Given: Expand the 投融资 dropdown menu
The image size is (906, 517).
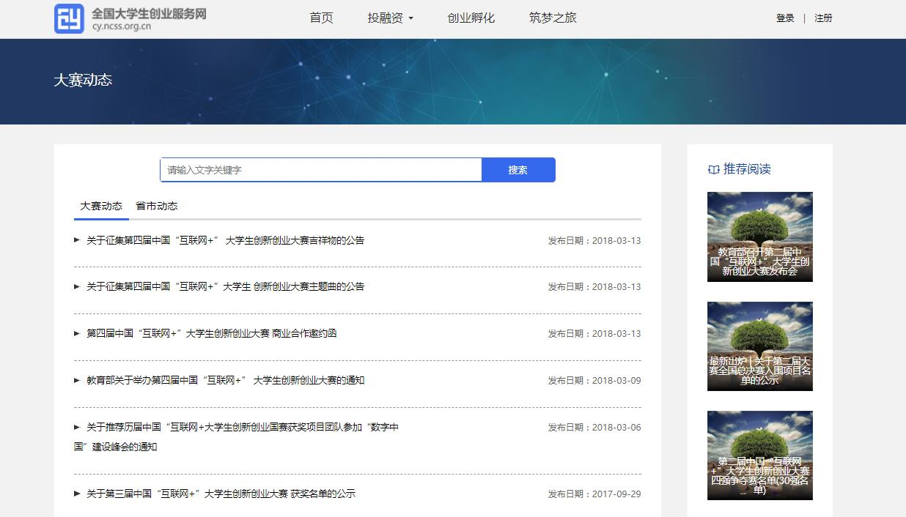Looking at the screenshot, I should [391, 18].
